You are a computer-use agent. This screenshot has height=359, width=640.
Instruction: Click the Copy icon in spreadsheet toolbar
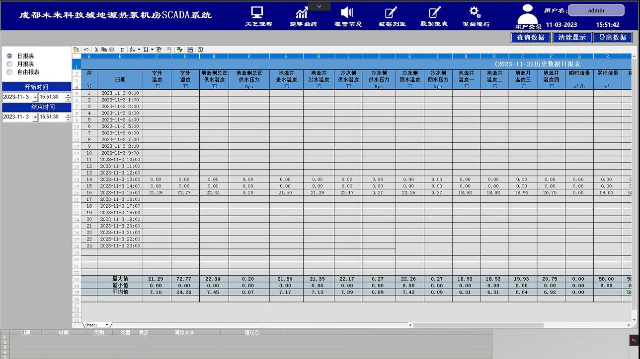(x=104, y=50)
